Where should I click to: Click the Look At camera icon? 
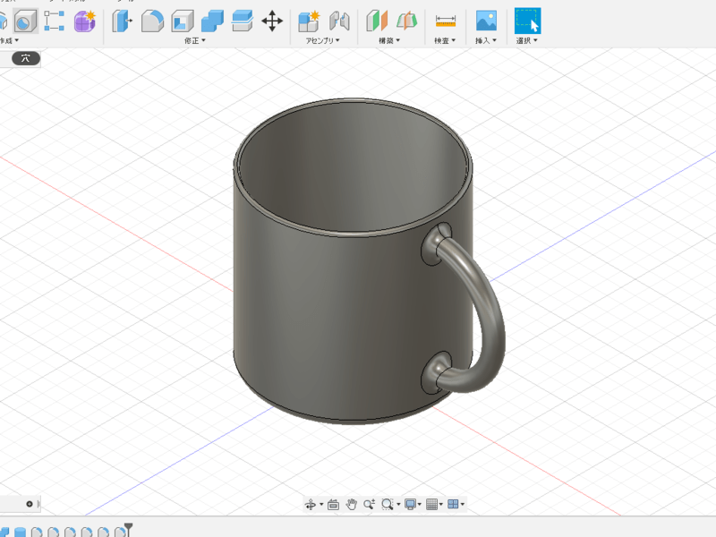tap(333, 505)
